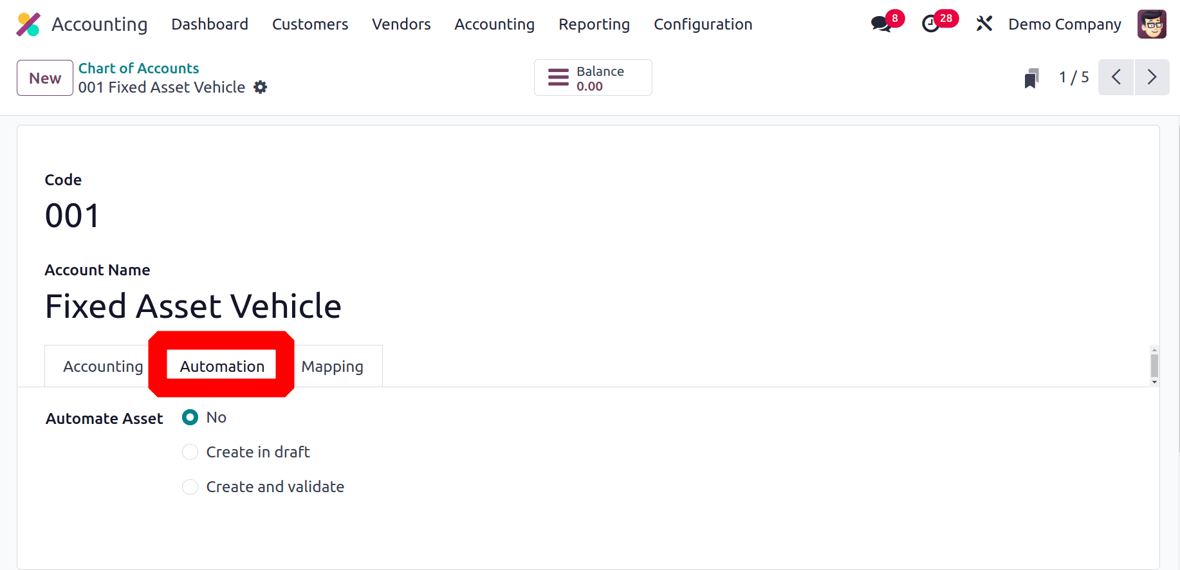Switch to the Automation tab

222,366
